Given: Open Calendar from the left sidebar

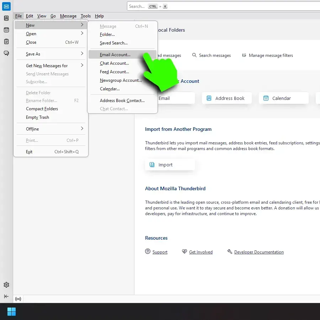Looking at the screenshot, I should pos(6,30).
